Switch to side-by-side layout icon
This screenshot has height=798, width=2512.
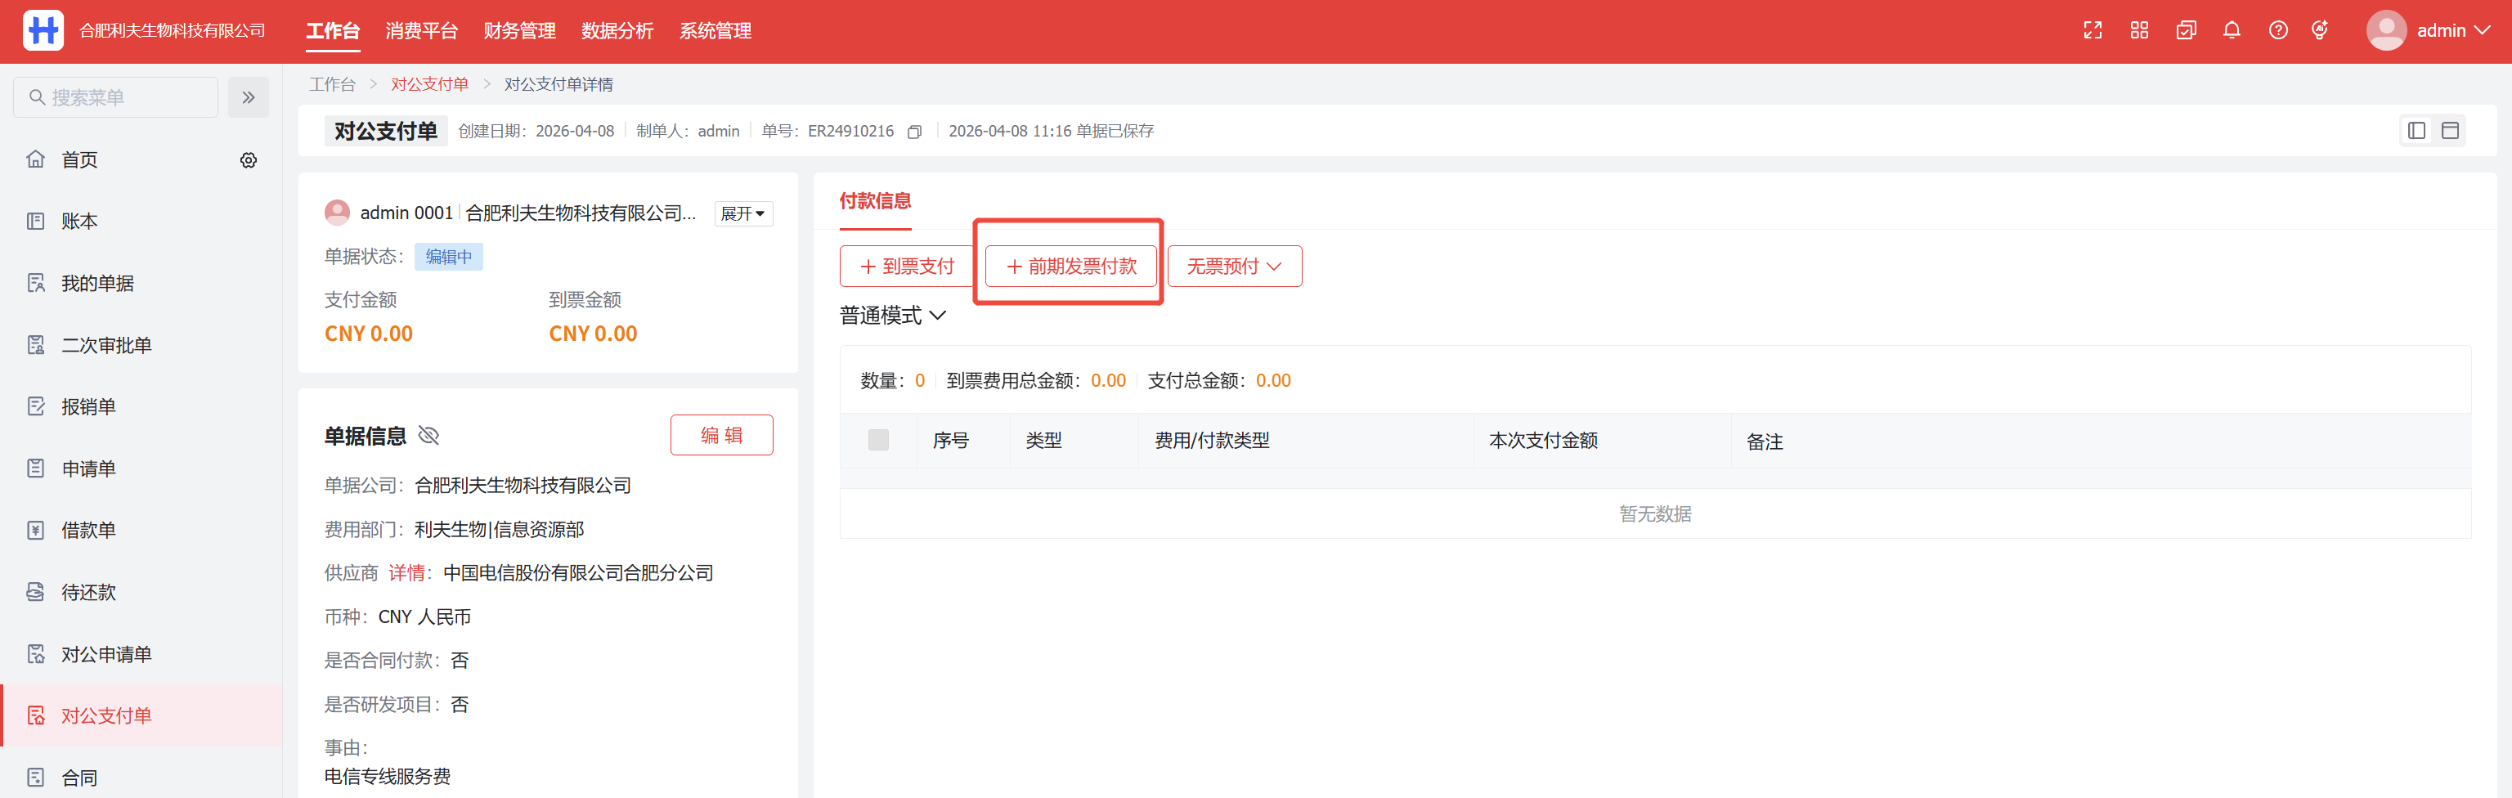coord(2416,131)
